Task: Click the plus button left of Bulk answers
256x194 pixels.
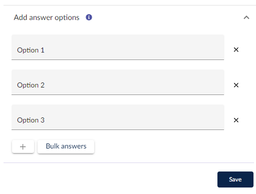Action: (23, 146)
